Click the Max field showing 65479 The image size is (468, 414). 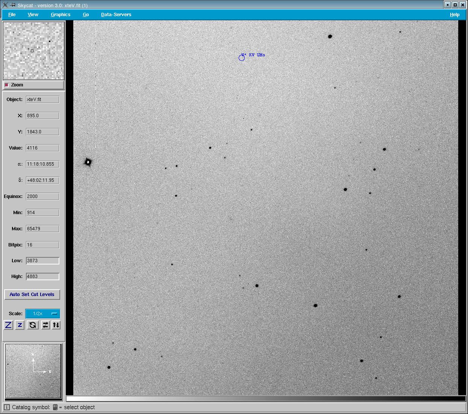point(42,229)
